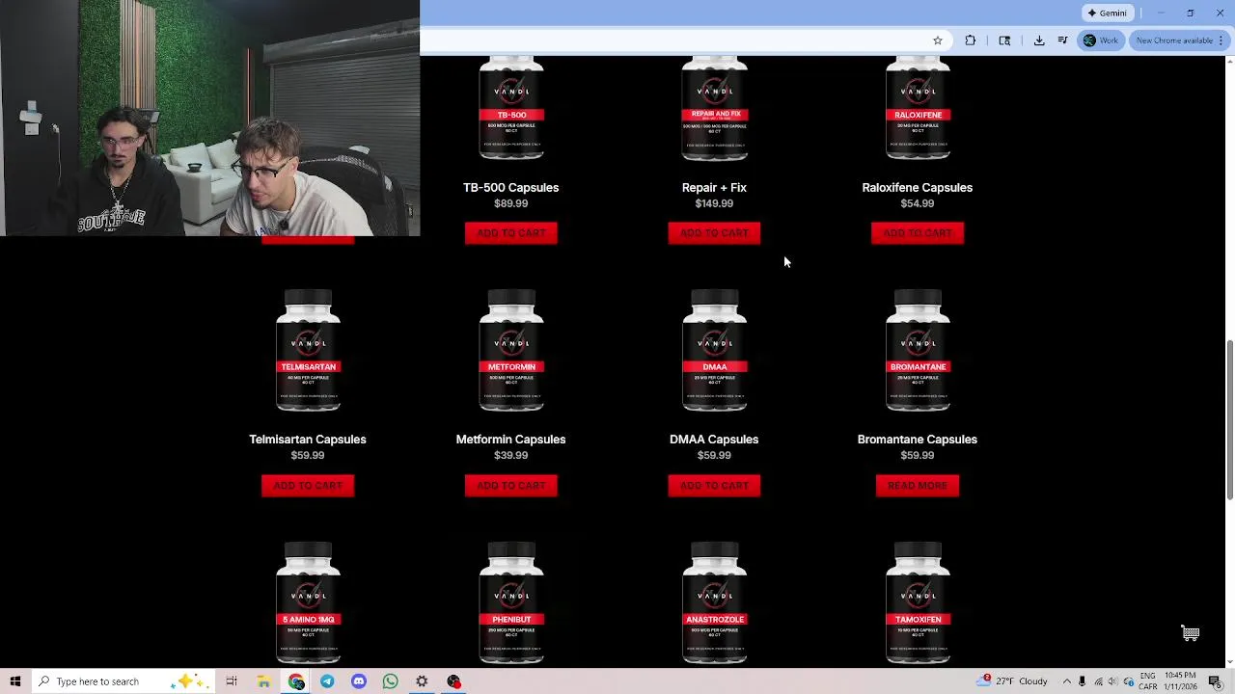Open the clock showing 10:45 PM
Screen dimensions: 1235x694
[x=1181, y=681]
